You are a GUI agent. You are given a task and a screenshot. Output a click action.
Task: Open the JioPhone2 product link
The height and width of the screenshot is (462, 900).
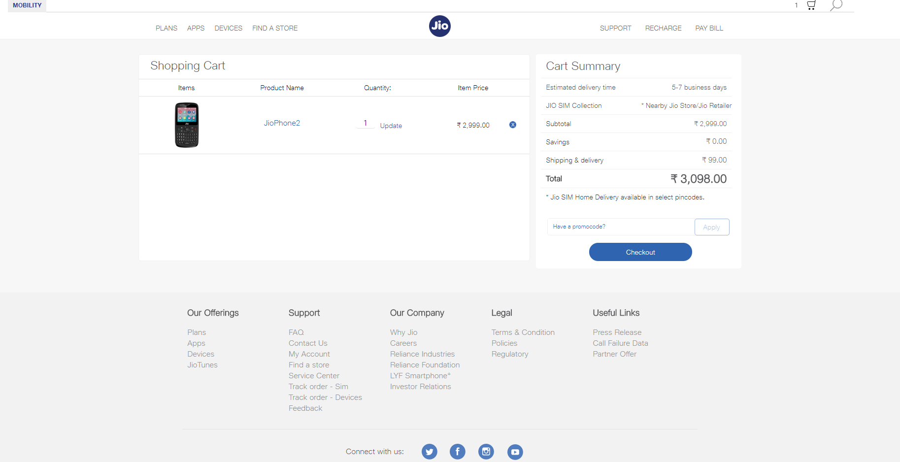pos(282,123)
